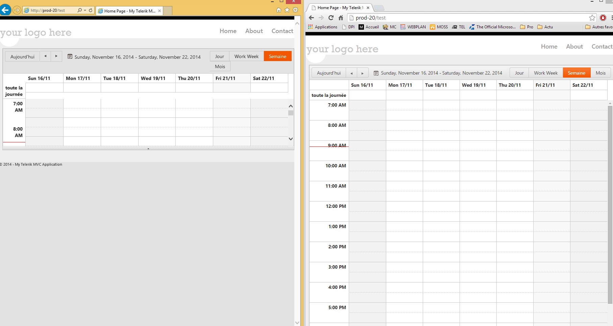The image size is (613, 326).
Task: Open a new Chrome tab
Action: tap(379, 8)
